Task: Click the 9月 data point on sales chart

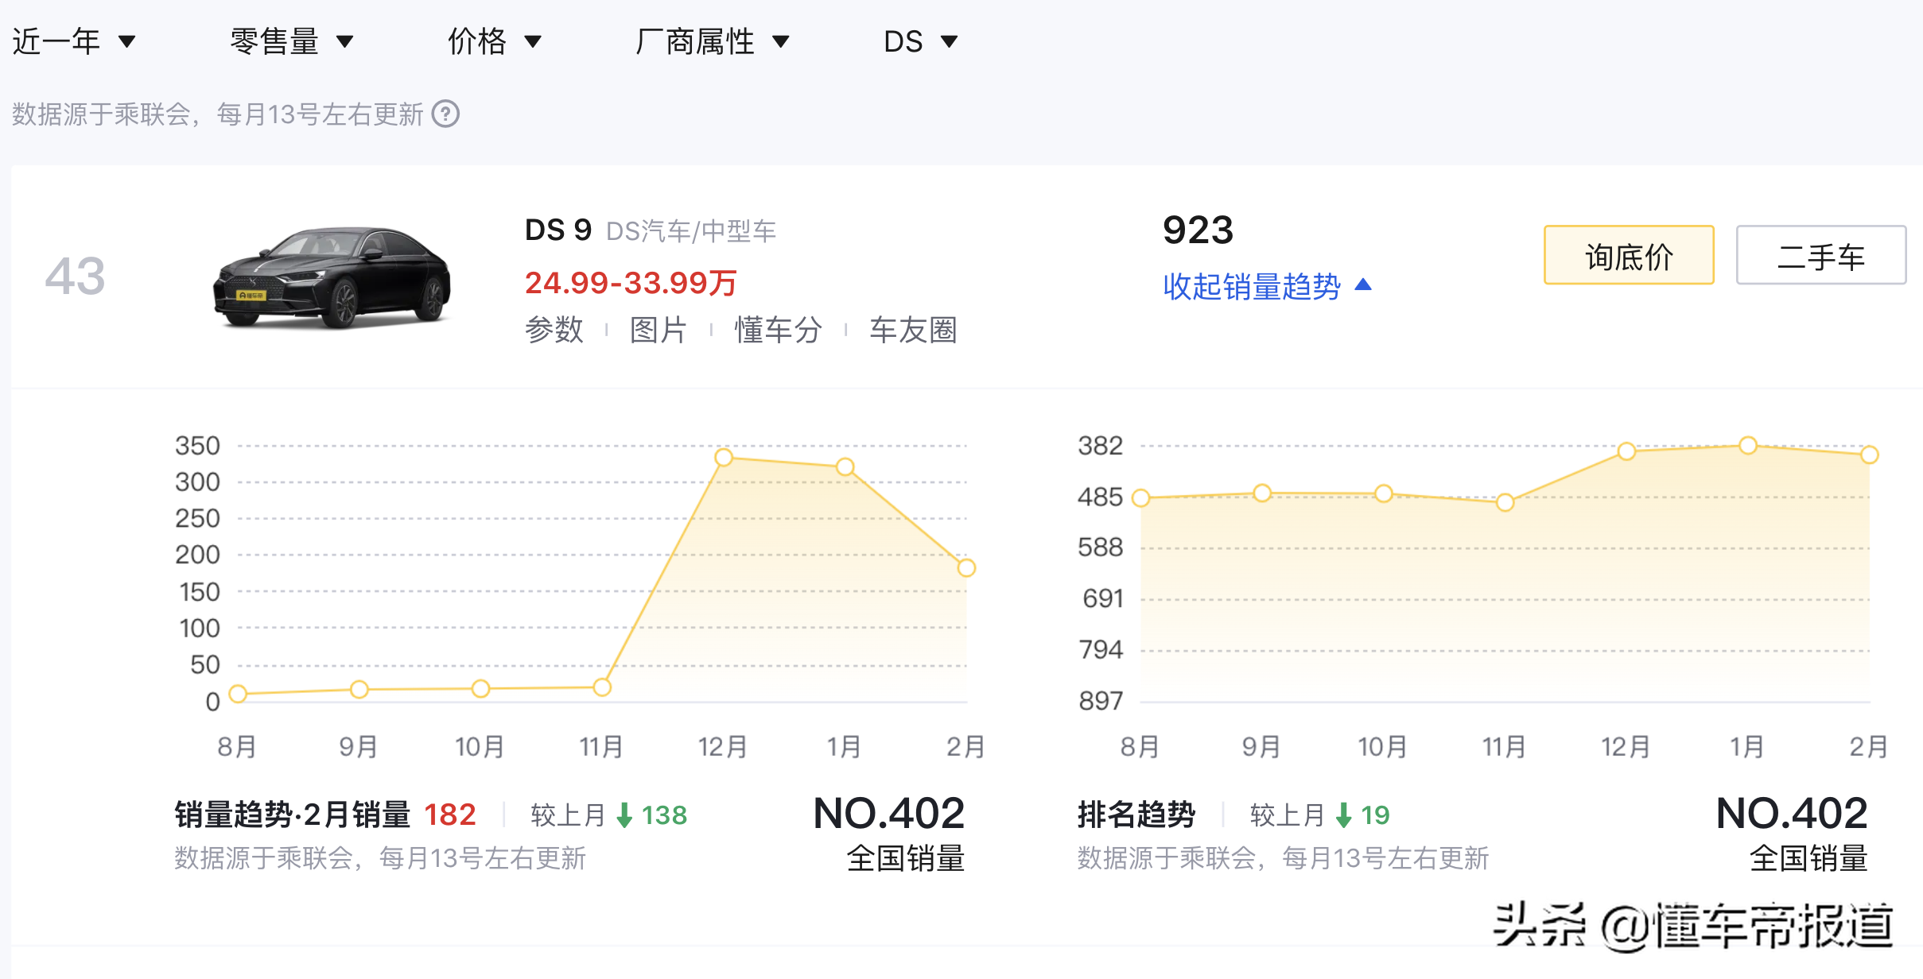Action: coord(359,690)
